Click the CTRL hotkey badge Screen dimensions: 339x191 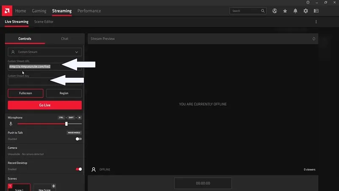point(61,118)
